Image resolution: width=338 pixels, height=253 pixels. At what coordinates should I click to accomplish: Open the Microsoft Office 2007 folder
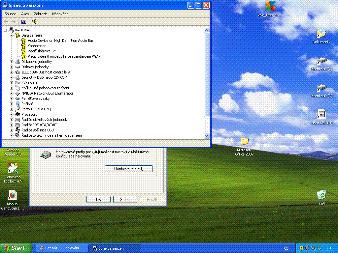[244, 142]
